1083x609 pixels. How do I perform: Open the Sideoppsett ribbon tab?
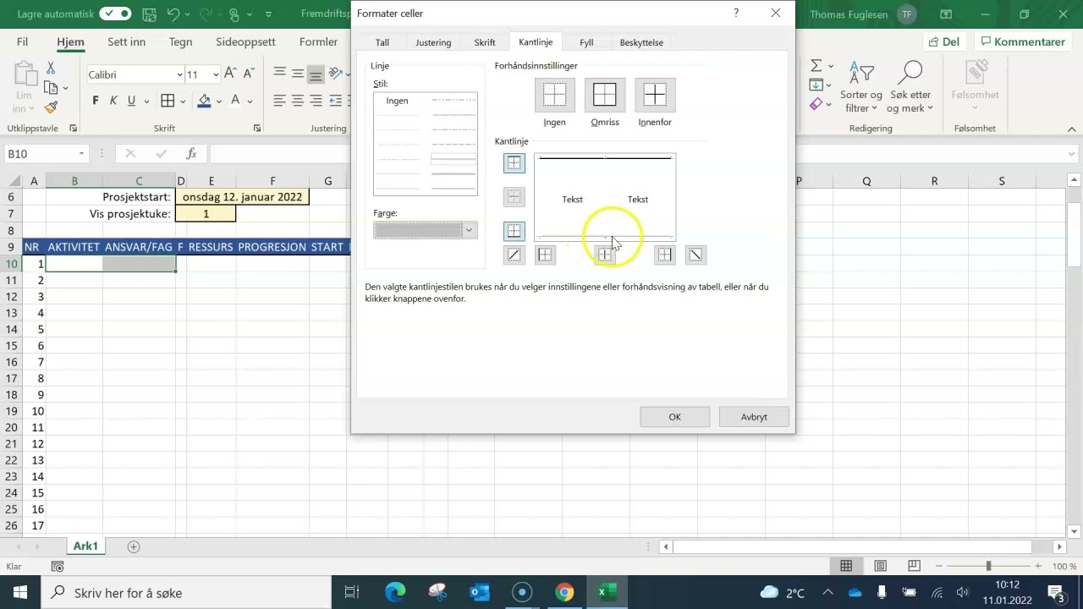(245, 42)
